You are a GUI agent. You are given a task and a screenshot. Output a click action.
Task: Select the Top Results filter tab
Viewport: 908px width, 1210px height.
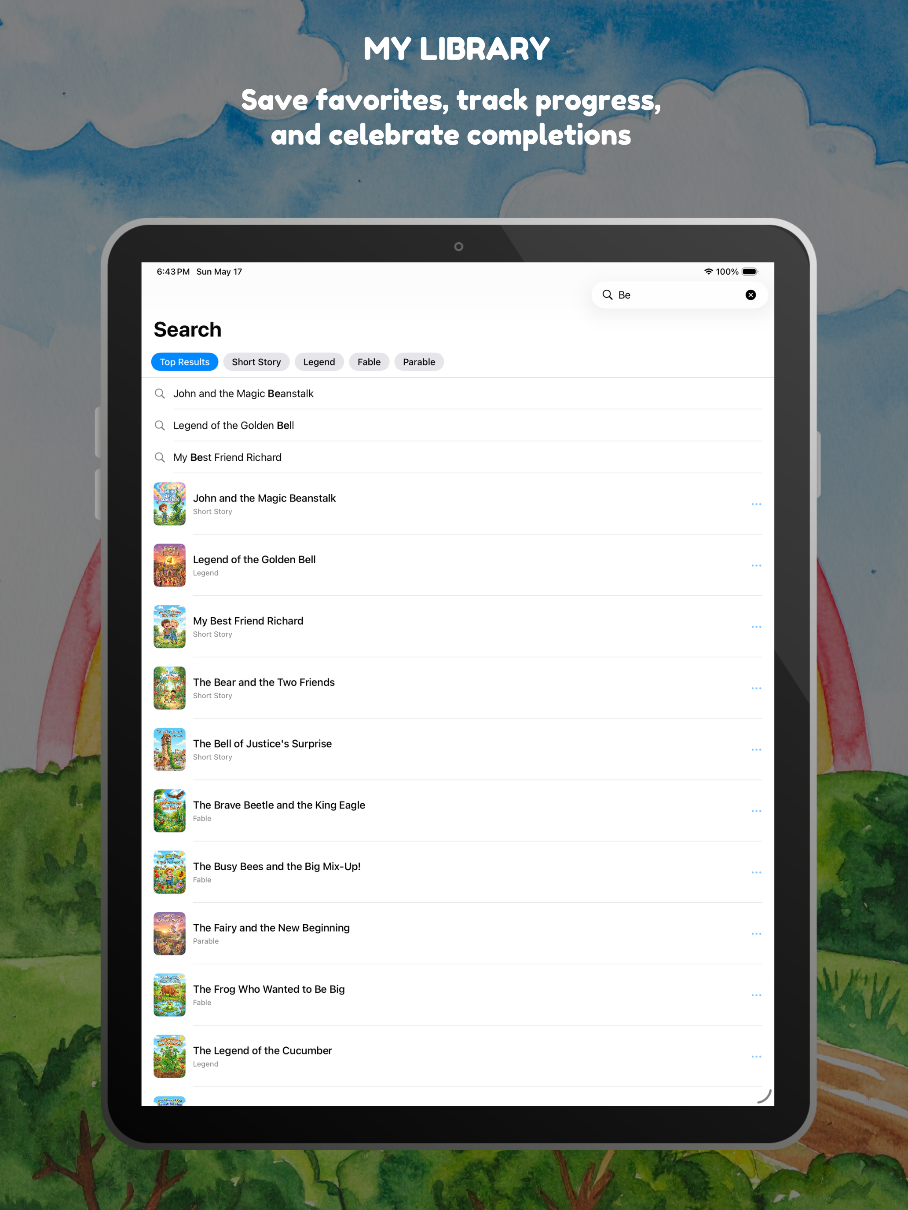tap(184, 361)
